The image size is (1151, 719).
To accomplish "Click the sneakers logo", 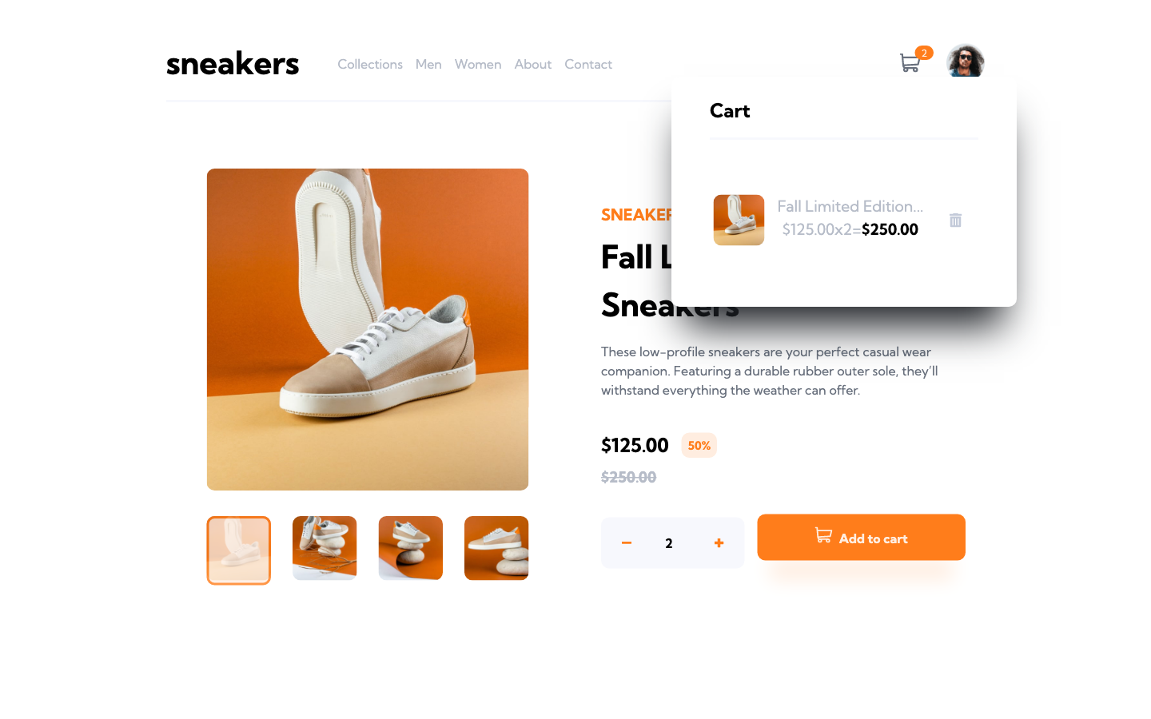I will (233, 64).
